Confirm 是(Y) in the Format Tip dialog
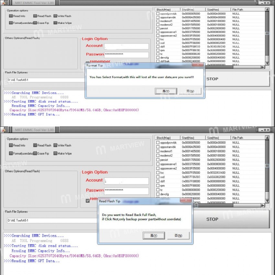The width and height of the screenshot is (275, 275). [166, 91]
